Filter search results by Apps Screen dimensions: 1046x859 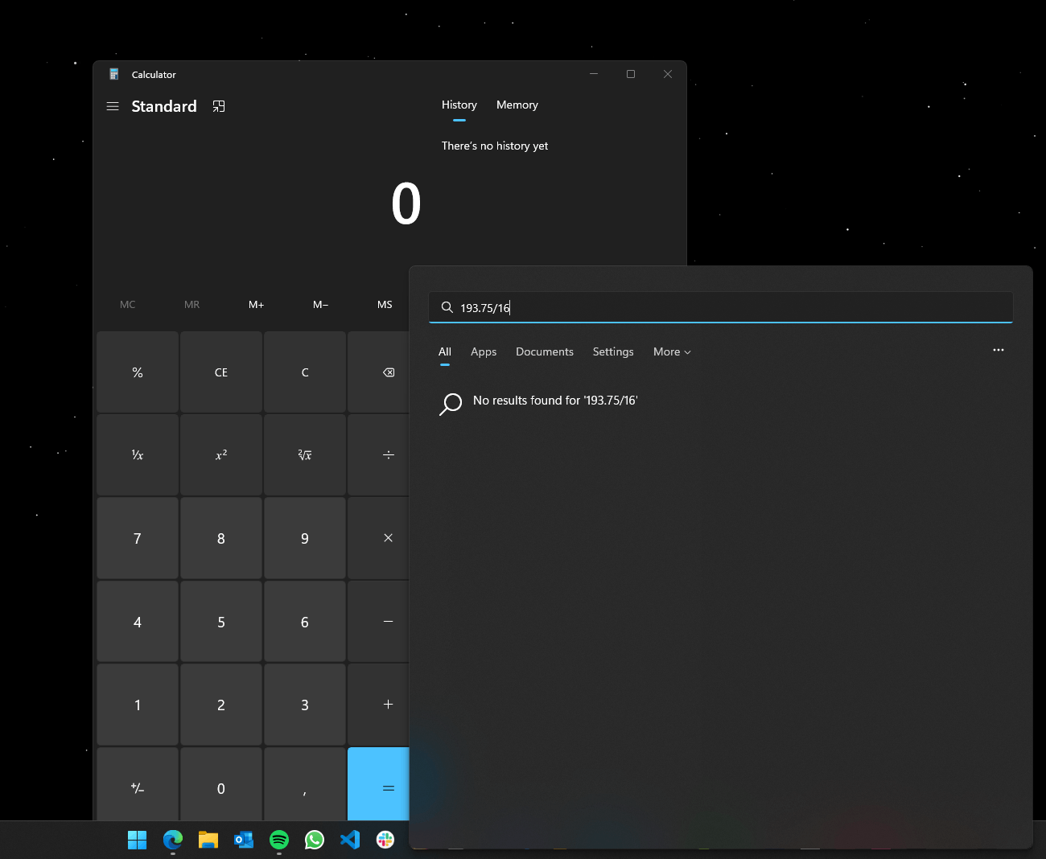484,352
